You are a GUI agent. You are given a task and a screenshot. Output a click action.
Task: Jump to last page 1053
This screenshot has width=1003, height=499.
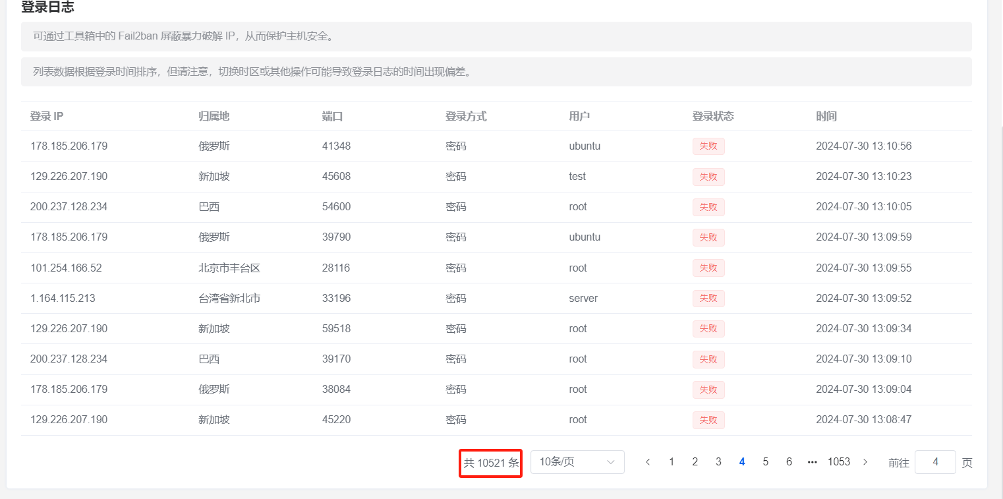(839, 462)
